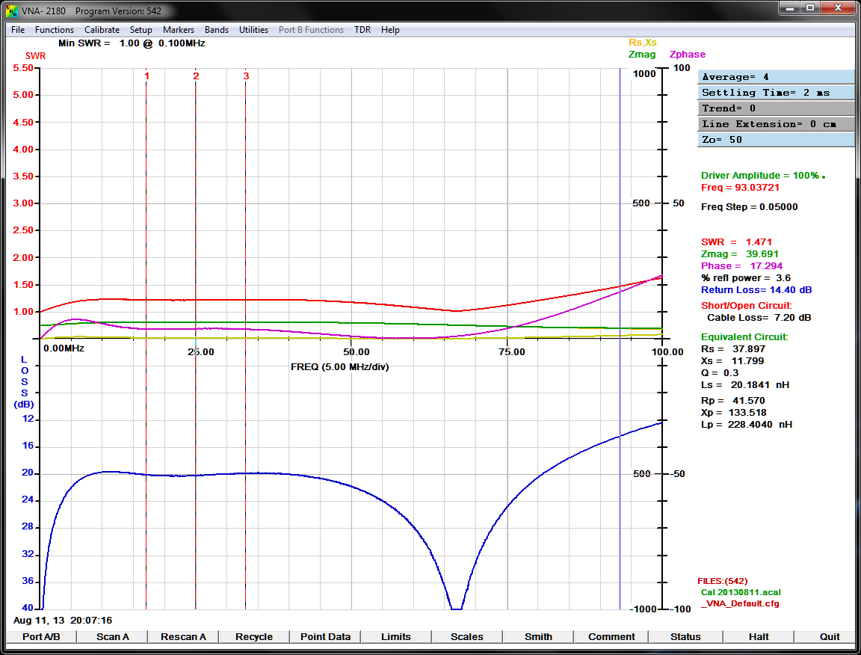Open the File menu
Viewport: 861px width, 655px height.
[18, 30]
